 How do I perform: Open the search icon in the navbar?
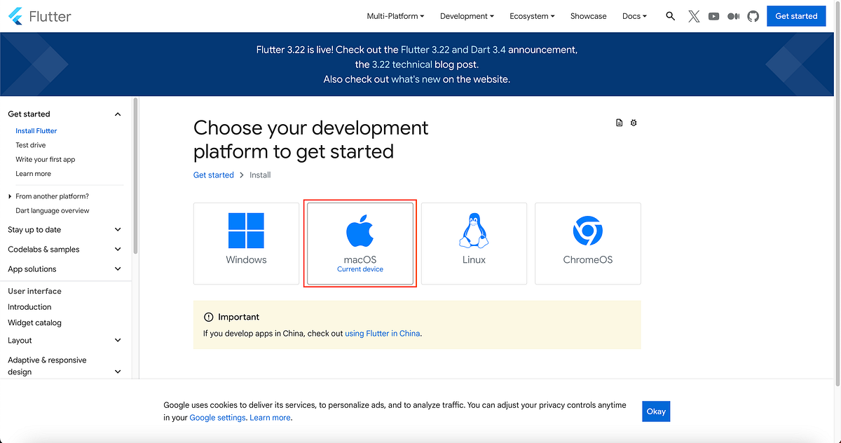coord(670,15)
